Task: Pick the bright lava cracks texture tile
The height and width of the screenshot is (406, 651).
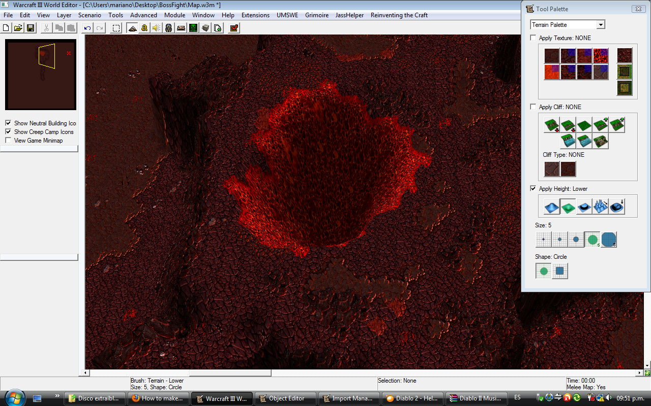Action: coord(600,56)
